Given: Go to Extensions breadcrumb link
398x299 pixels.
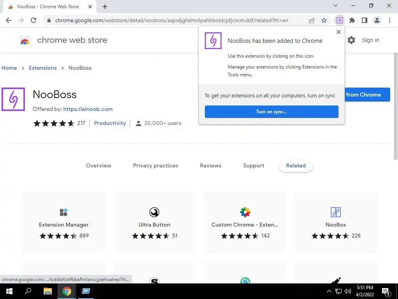Looking at the screenshot, I should (x=43, y=68).
